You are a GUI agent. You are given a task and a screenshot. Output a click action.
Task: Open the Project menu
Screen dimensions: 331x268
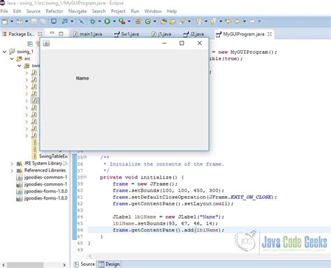click(118, 11)
